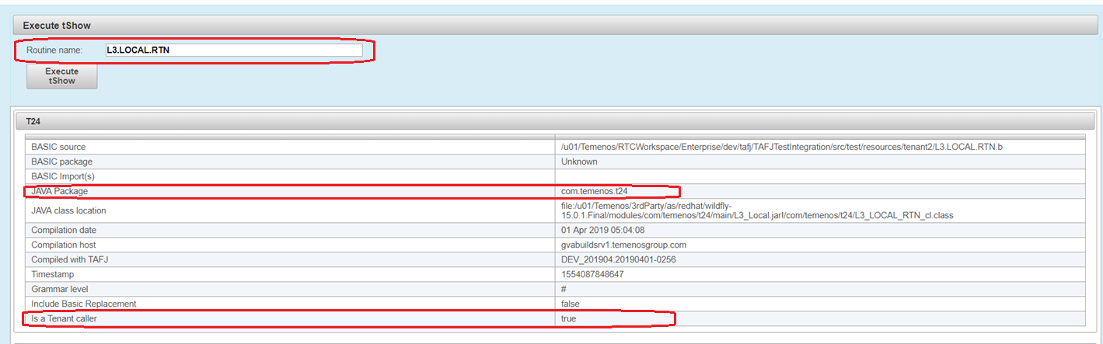Click the JAVA Package row label
This screenshot has height=344, width=1103.
tap(60, 191)
